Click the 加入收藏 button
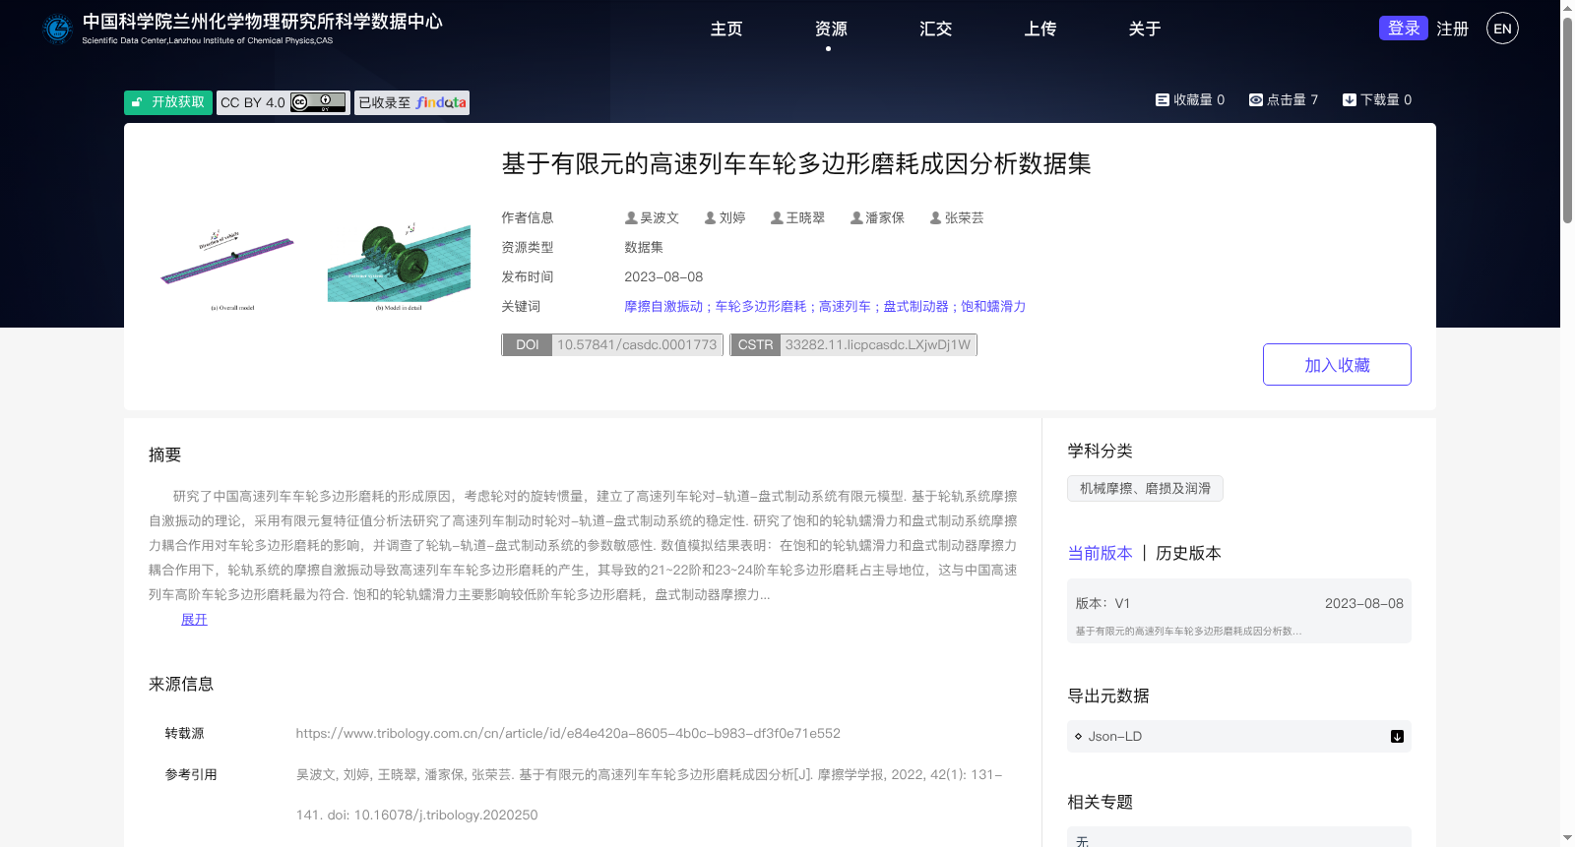The width and height of the screenshot is (1575, 847). [x=1337, y=365]
